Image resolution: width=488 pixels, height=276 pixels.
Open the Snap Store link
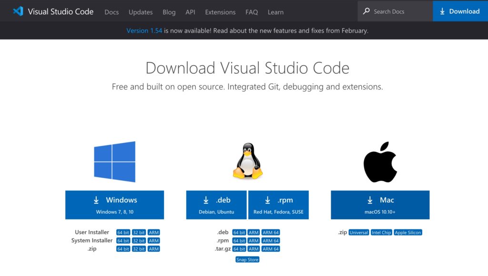click(247, 260)
